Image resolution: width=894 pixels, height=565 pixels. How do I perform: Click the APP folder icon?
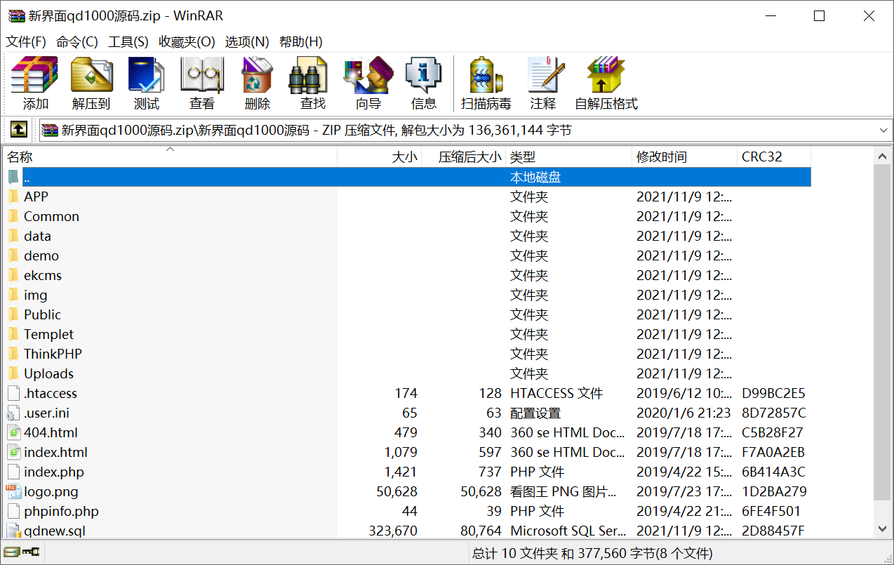pos(13,197)
